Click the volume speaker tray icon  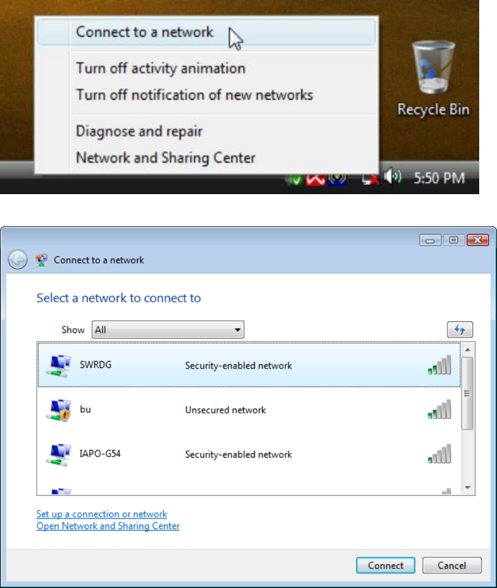coord(393,176)
